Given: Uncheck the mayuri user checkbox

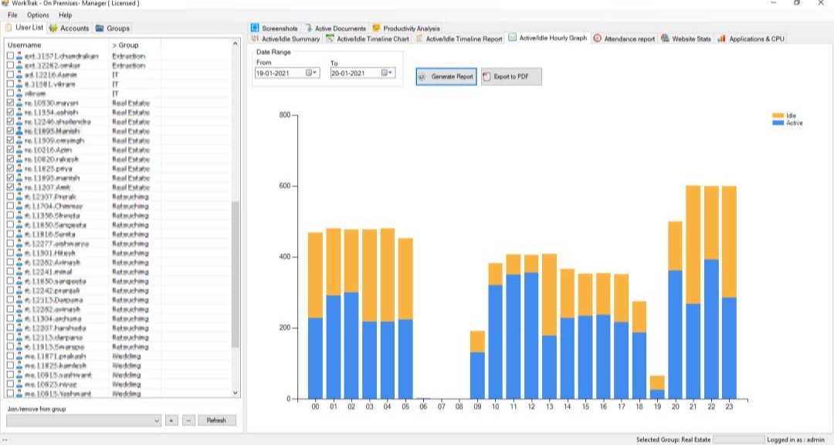Looking at the screenshot, I should click(x=10, y=103).
